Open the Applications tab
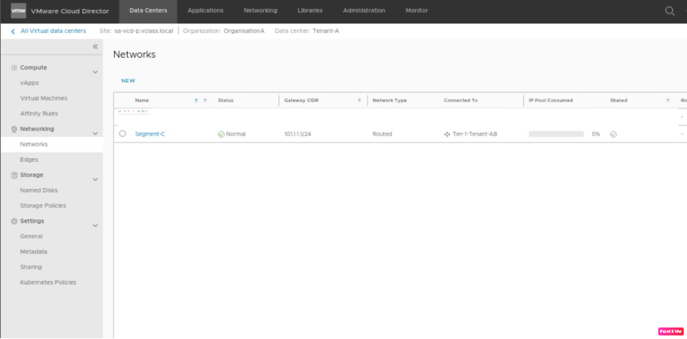This screenshot has width=687, height=339. click(206, 11)
